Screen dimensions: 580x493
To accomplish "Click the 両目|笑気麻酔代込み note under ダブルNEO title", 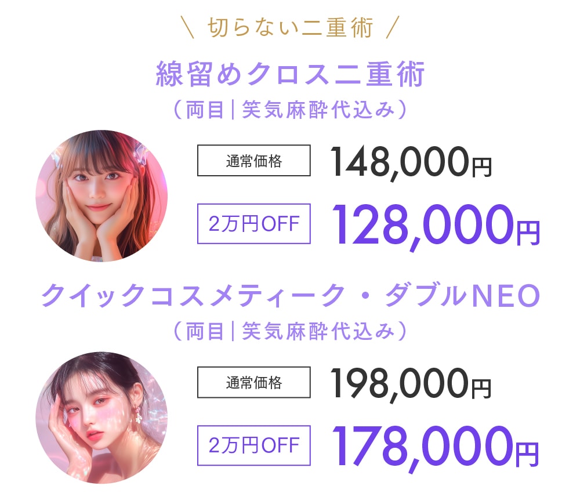I will [x=289, y=331].
